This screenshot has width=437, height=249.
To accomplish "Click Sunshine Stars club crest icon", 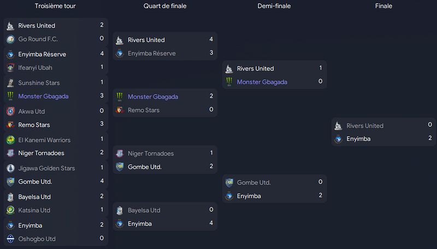I will tap(10, 82).
